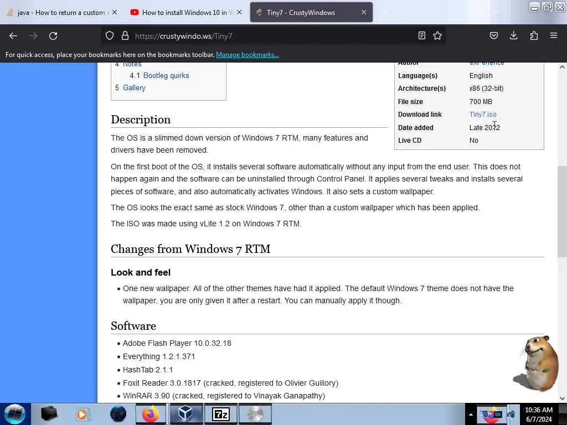
Task: Select the Tiny7 - CrustyWindows tab
Action: (x=311, y=12)
